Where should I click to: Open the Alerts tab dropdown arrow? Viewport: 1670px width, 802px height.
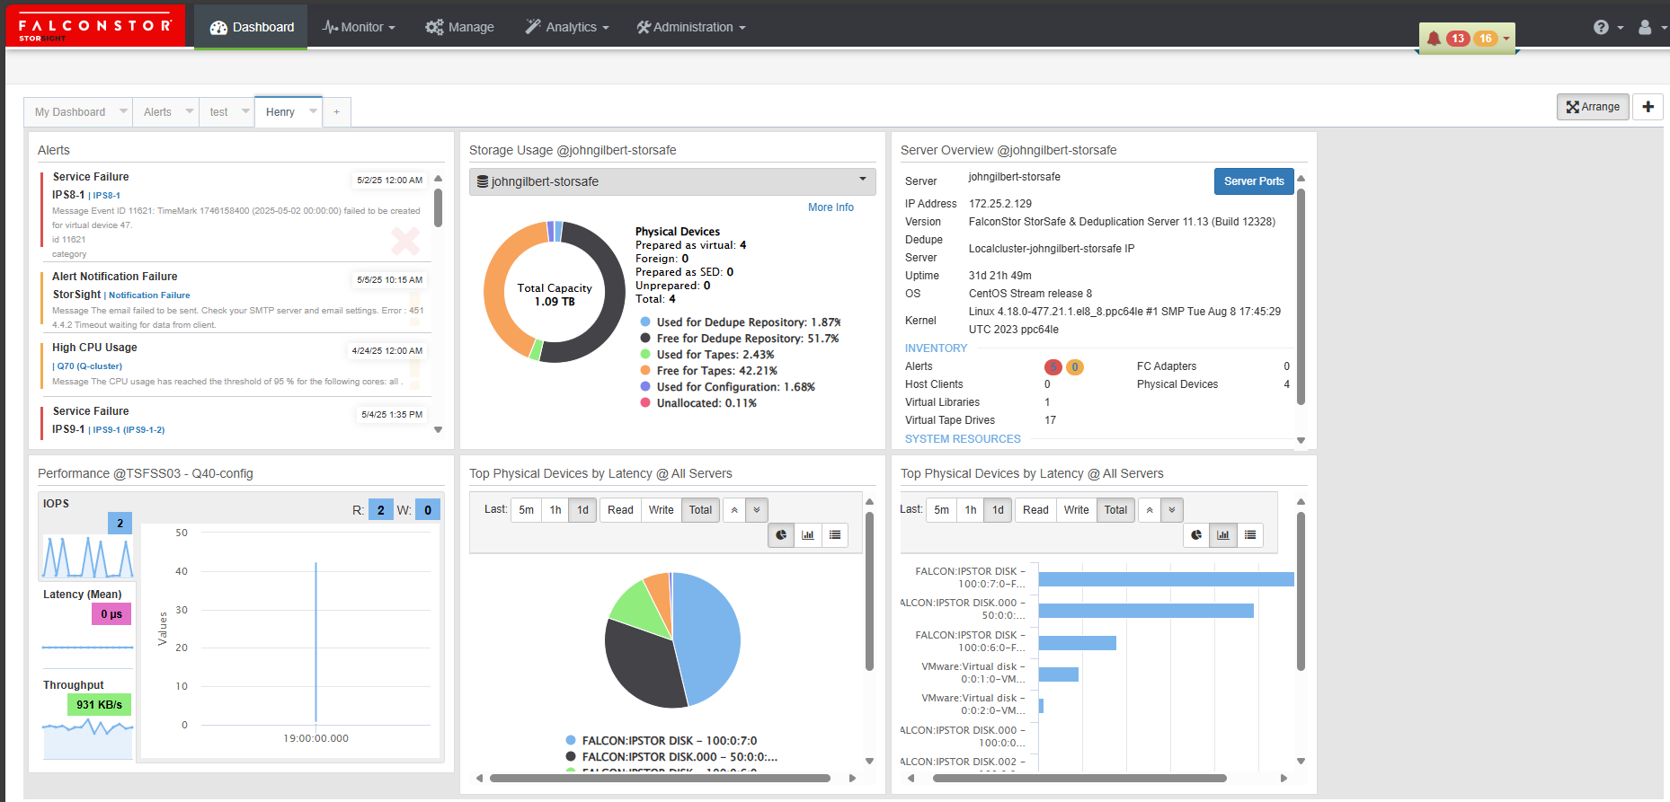click(190, 111)
